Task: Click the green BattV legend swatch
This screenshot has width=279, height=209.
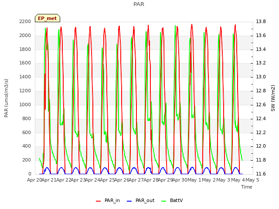Action: pyautogui.click(x=163, y=201)
